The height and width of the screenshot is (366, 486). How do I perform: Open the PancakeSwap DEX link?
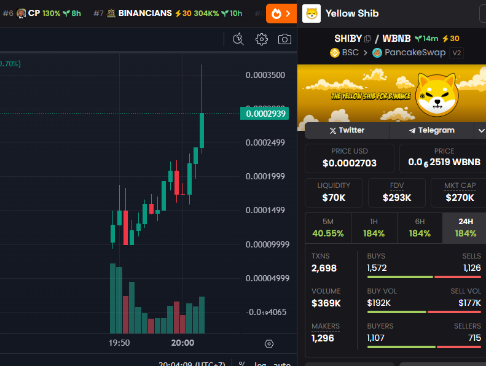click(x=409, y=53)
